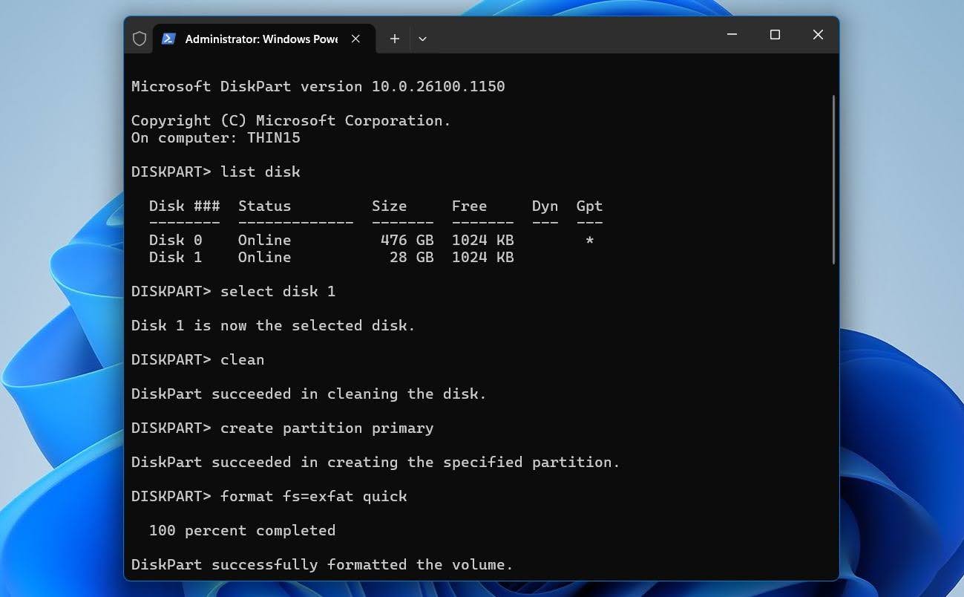Click the "format fs=exfat quick" command text

314,496
